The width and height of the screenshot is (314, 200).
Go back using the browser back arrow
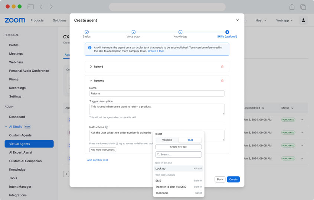pyautogui.click(x=41, y=7)
